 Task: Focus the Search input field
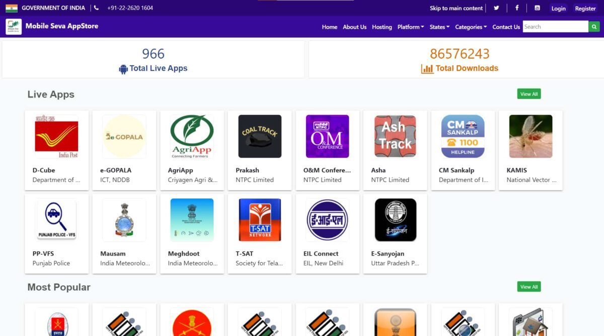coord(555,27)
